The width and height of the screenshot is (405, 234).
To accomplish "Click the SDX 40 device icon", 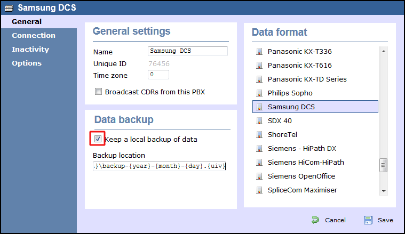I will (259, 121).
